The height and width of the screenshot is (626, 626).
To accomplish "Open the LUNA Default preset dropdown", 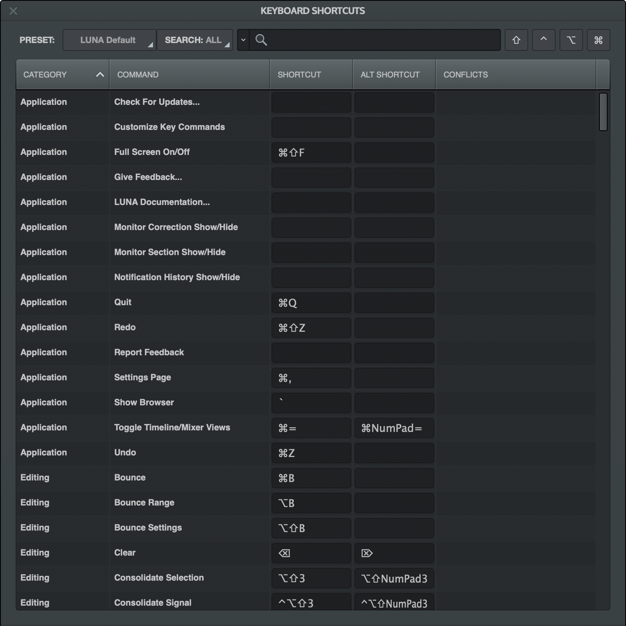I will pyautogui.click(x=109, y=40).
